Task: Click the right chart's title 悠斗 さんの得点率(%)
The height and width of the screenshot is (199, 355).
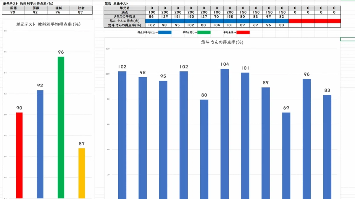Action: [x=222, y=42]
